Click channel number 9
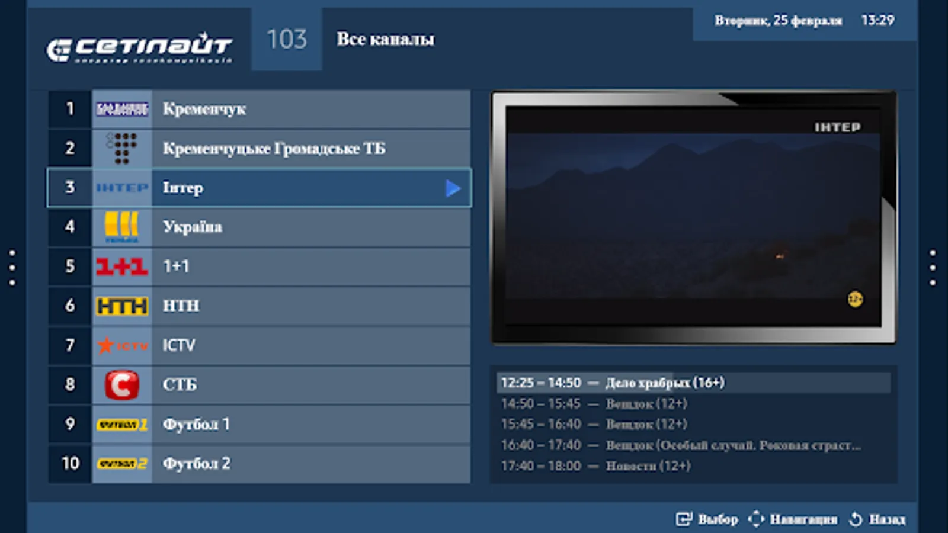Screen dimensions: 948x533 coord(70,424)
